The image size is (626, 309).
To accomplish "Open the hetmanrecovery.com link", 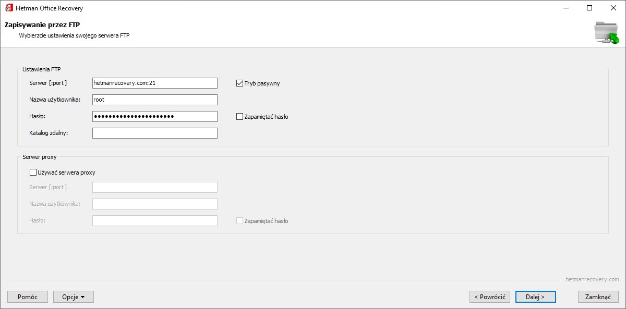I will tap(592, 279).
